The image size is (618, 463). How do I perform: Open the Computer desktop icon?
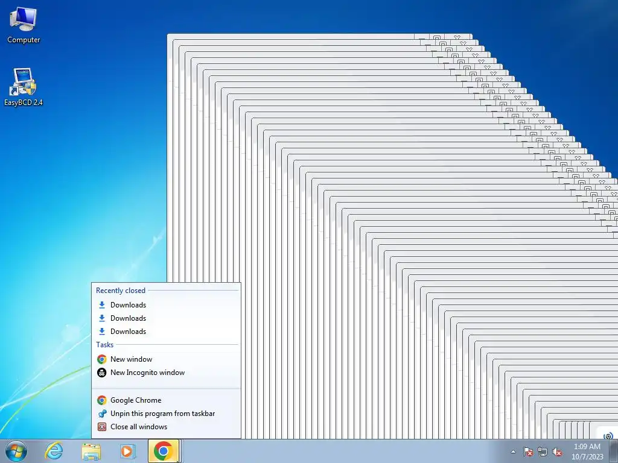click(24, 25)
